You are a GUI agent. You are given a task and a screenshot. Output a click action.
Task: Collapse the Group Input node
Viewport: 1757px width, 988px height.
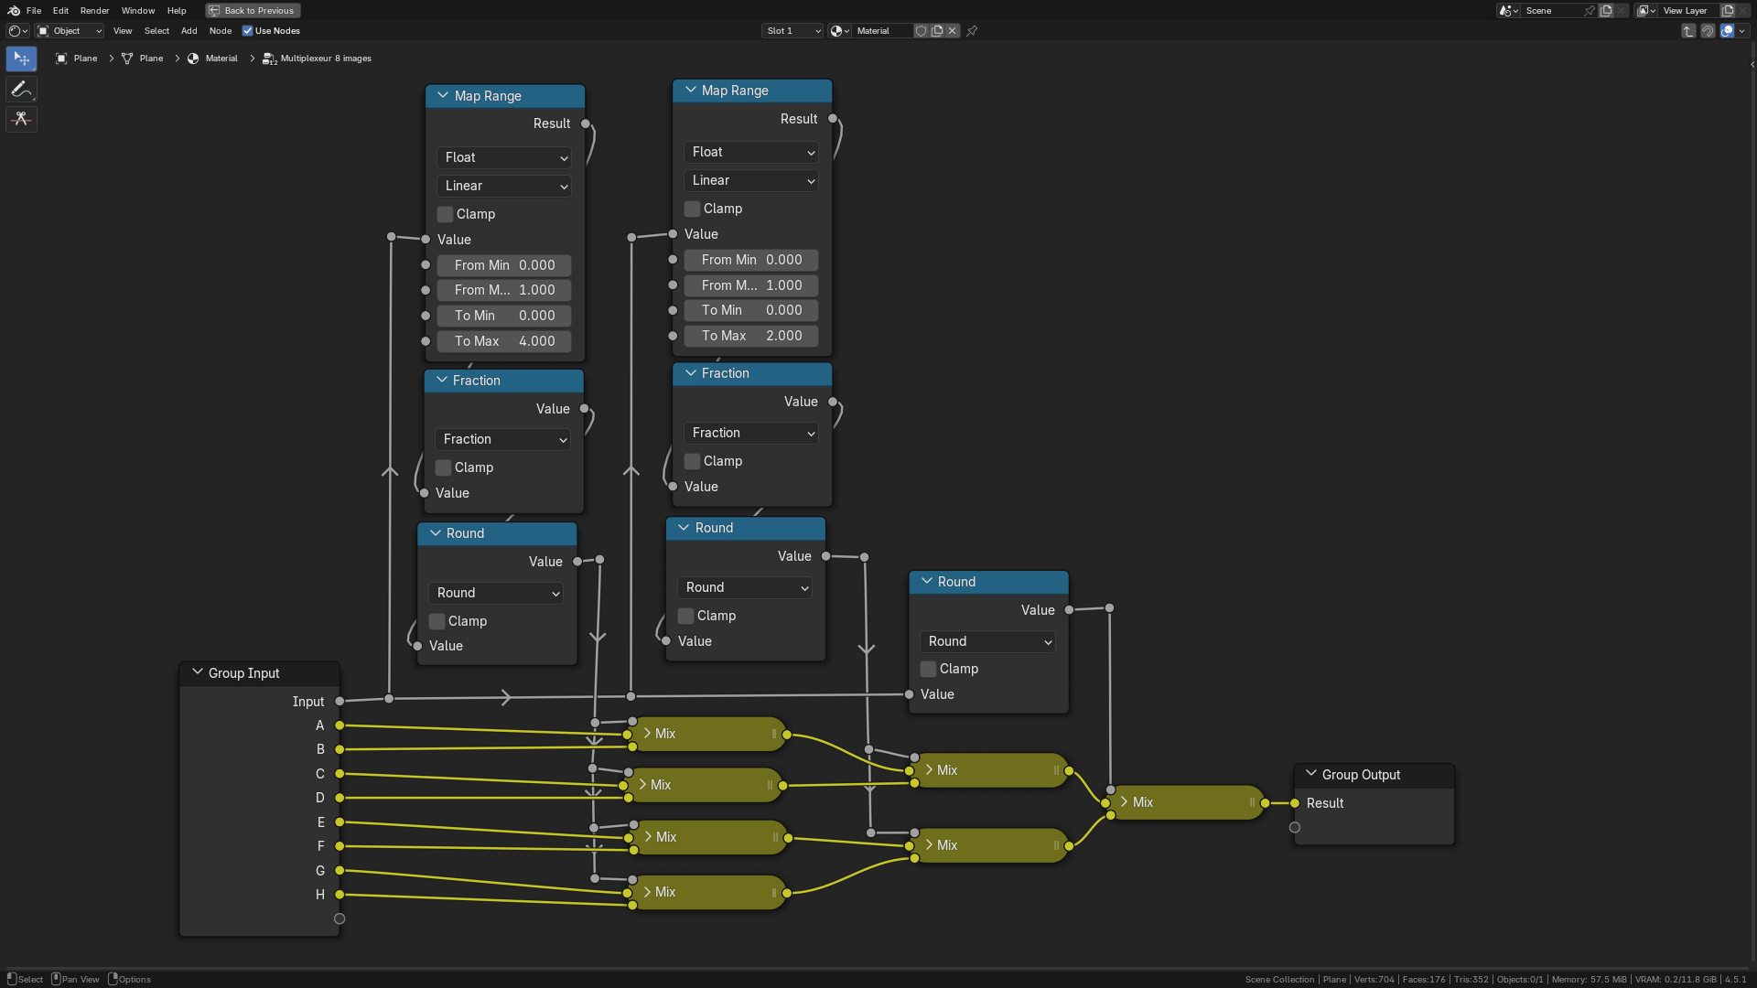[197, 672]
